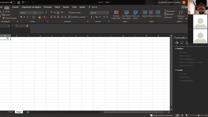
Task: Apply percent style format
Action: coord(97,17)
